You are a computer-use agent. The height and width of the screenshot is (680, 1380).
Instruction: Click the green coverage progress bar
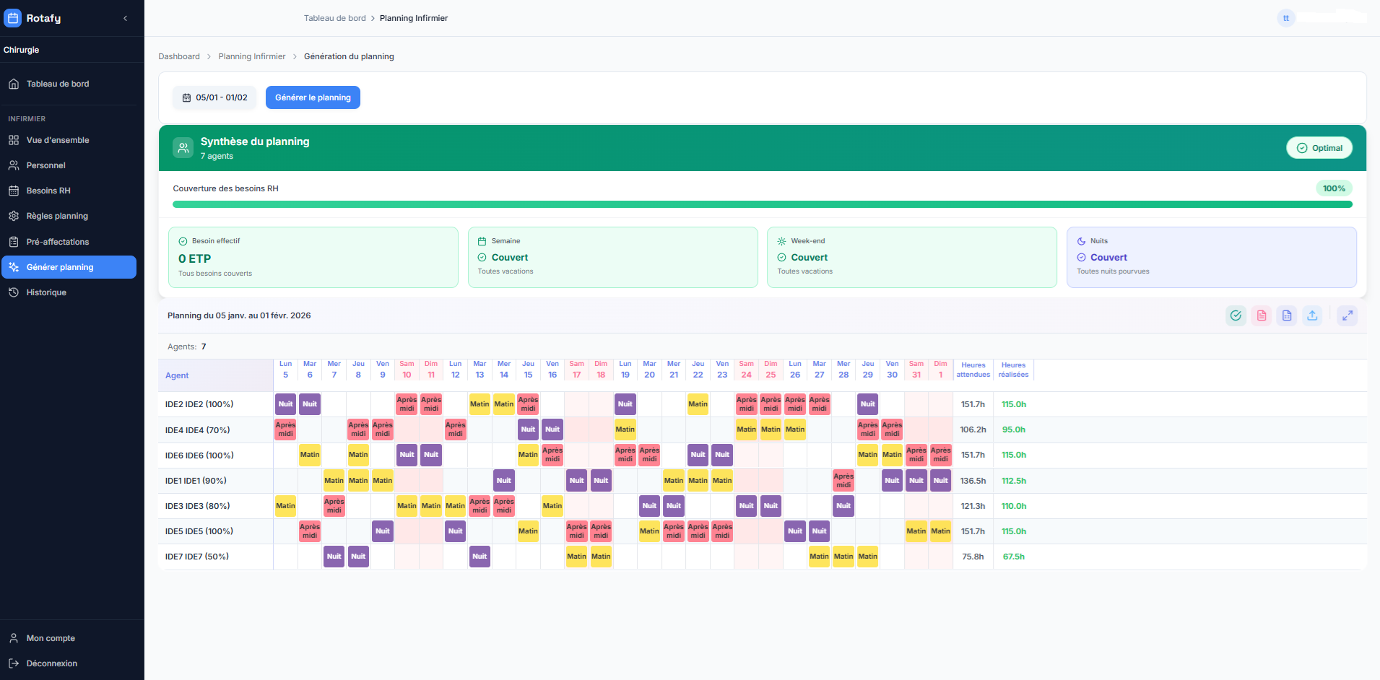pyautogui.click(x=762, y=204)
